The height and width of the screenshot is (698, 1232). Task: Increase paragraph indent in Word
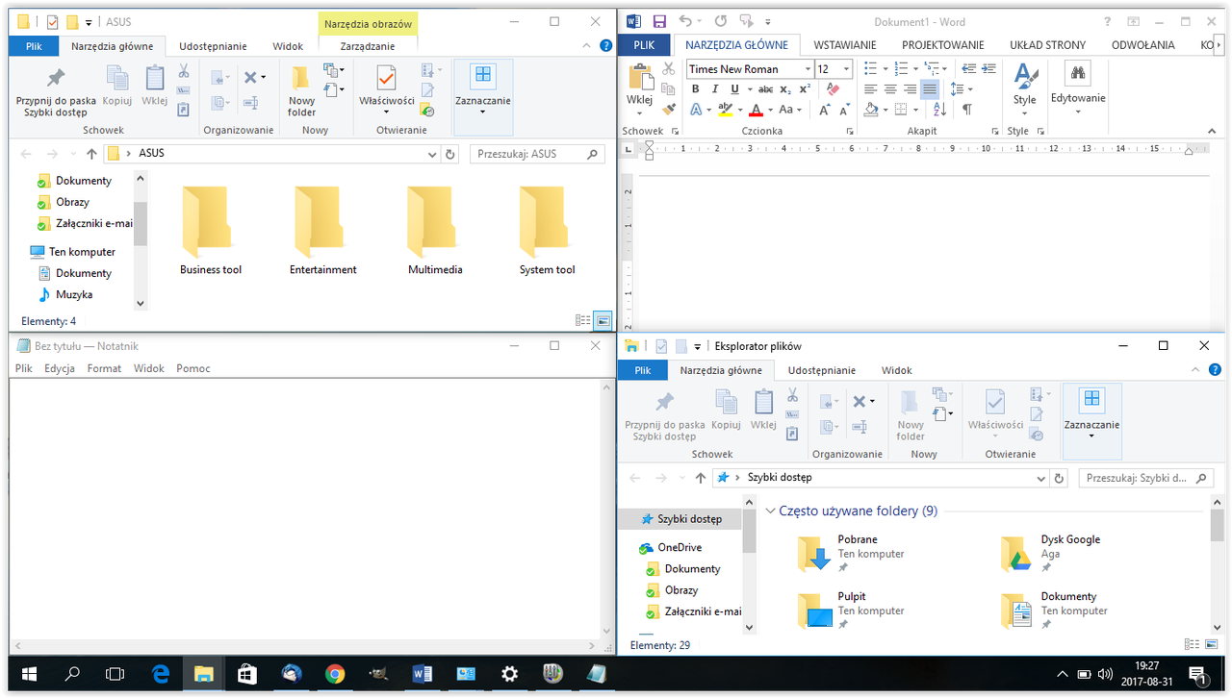(988, 68)
